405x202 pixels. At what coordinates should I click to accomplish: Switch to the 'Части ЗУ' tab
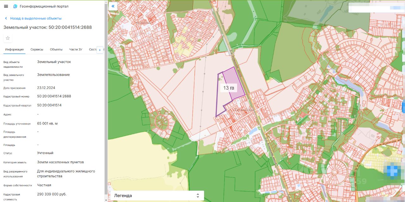[76, 49]
